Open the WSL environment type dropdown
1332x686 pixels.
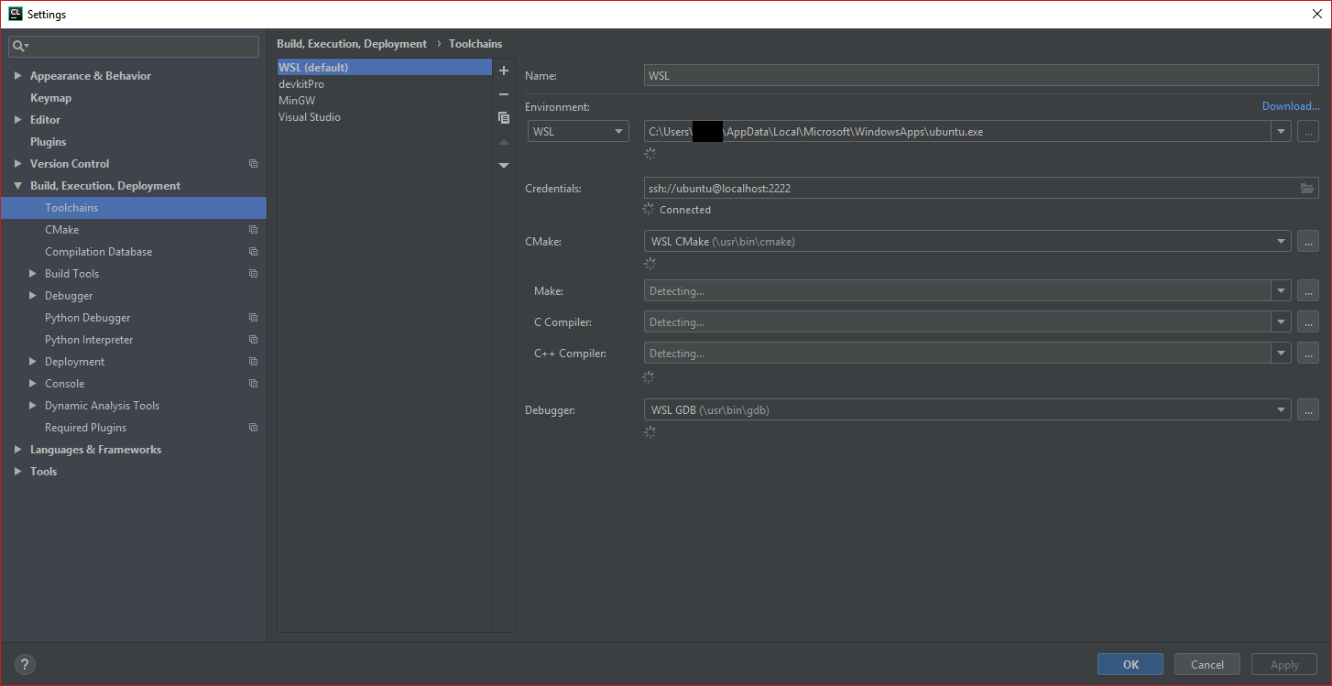[x=579, y=132]
